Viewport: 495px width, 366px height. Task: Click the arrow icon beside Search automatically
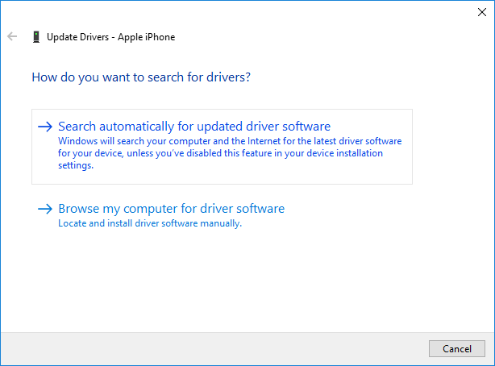point(45,127)
